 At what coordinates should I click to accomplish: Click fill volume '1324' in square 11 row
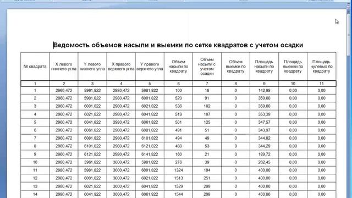[178, 170]
